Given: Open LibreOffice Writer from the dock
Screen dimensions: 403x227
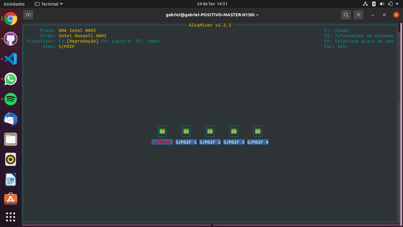Looking at the screenshot, I should 11,179.
